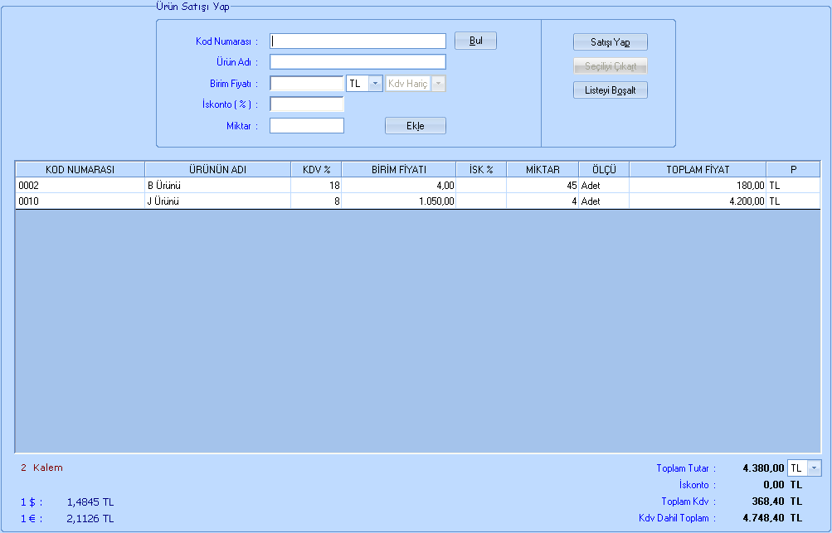Click the Listeyi Boşalt button
This screenshot has height=533, width=832.
[611, 90]
